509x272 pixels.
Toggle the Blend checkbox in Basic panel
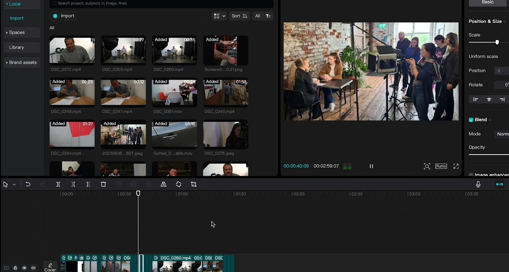coord(471,119)
